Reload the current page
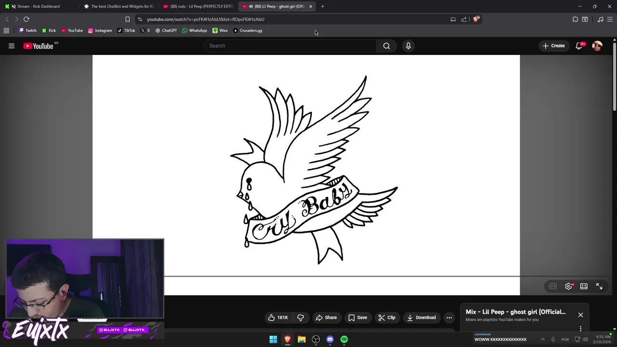 [26, 19]
